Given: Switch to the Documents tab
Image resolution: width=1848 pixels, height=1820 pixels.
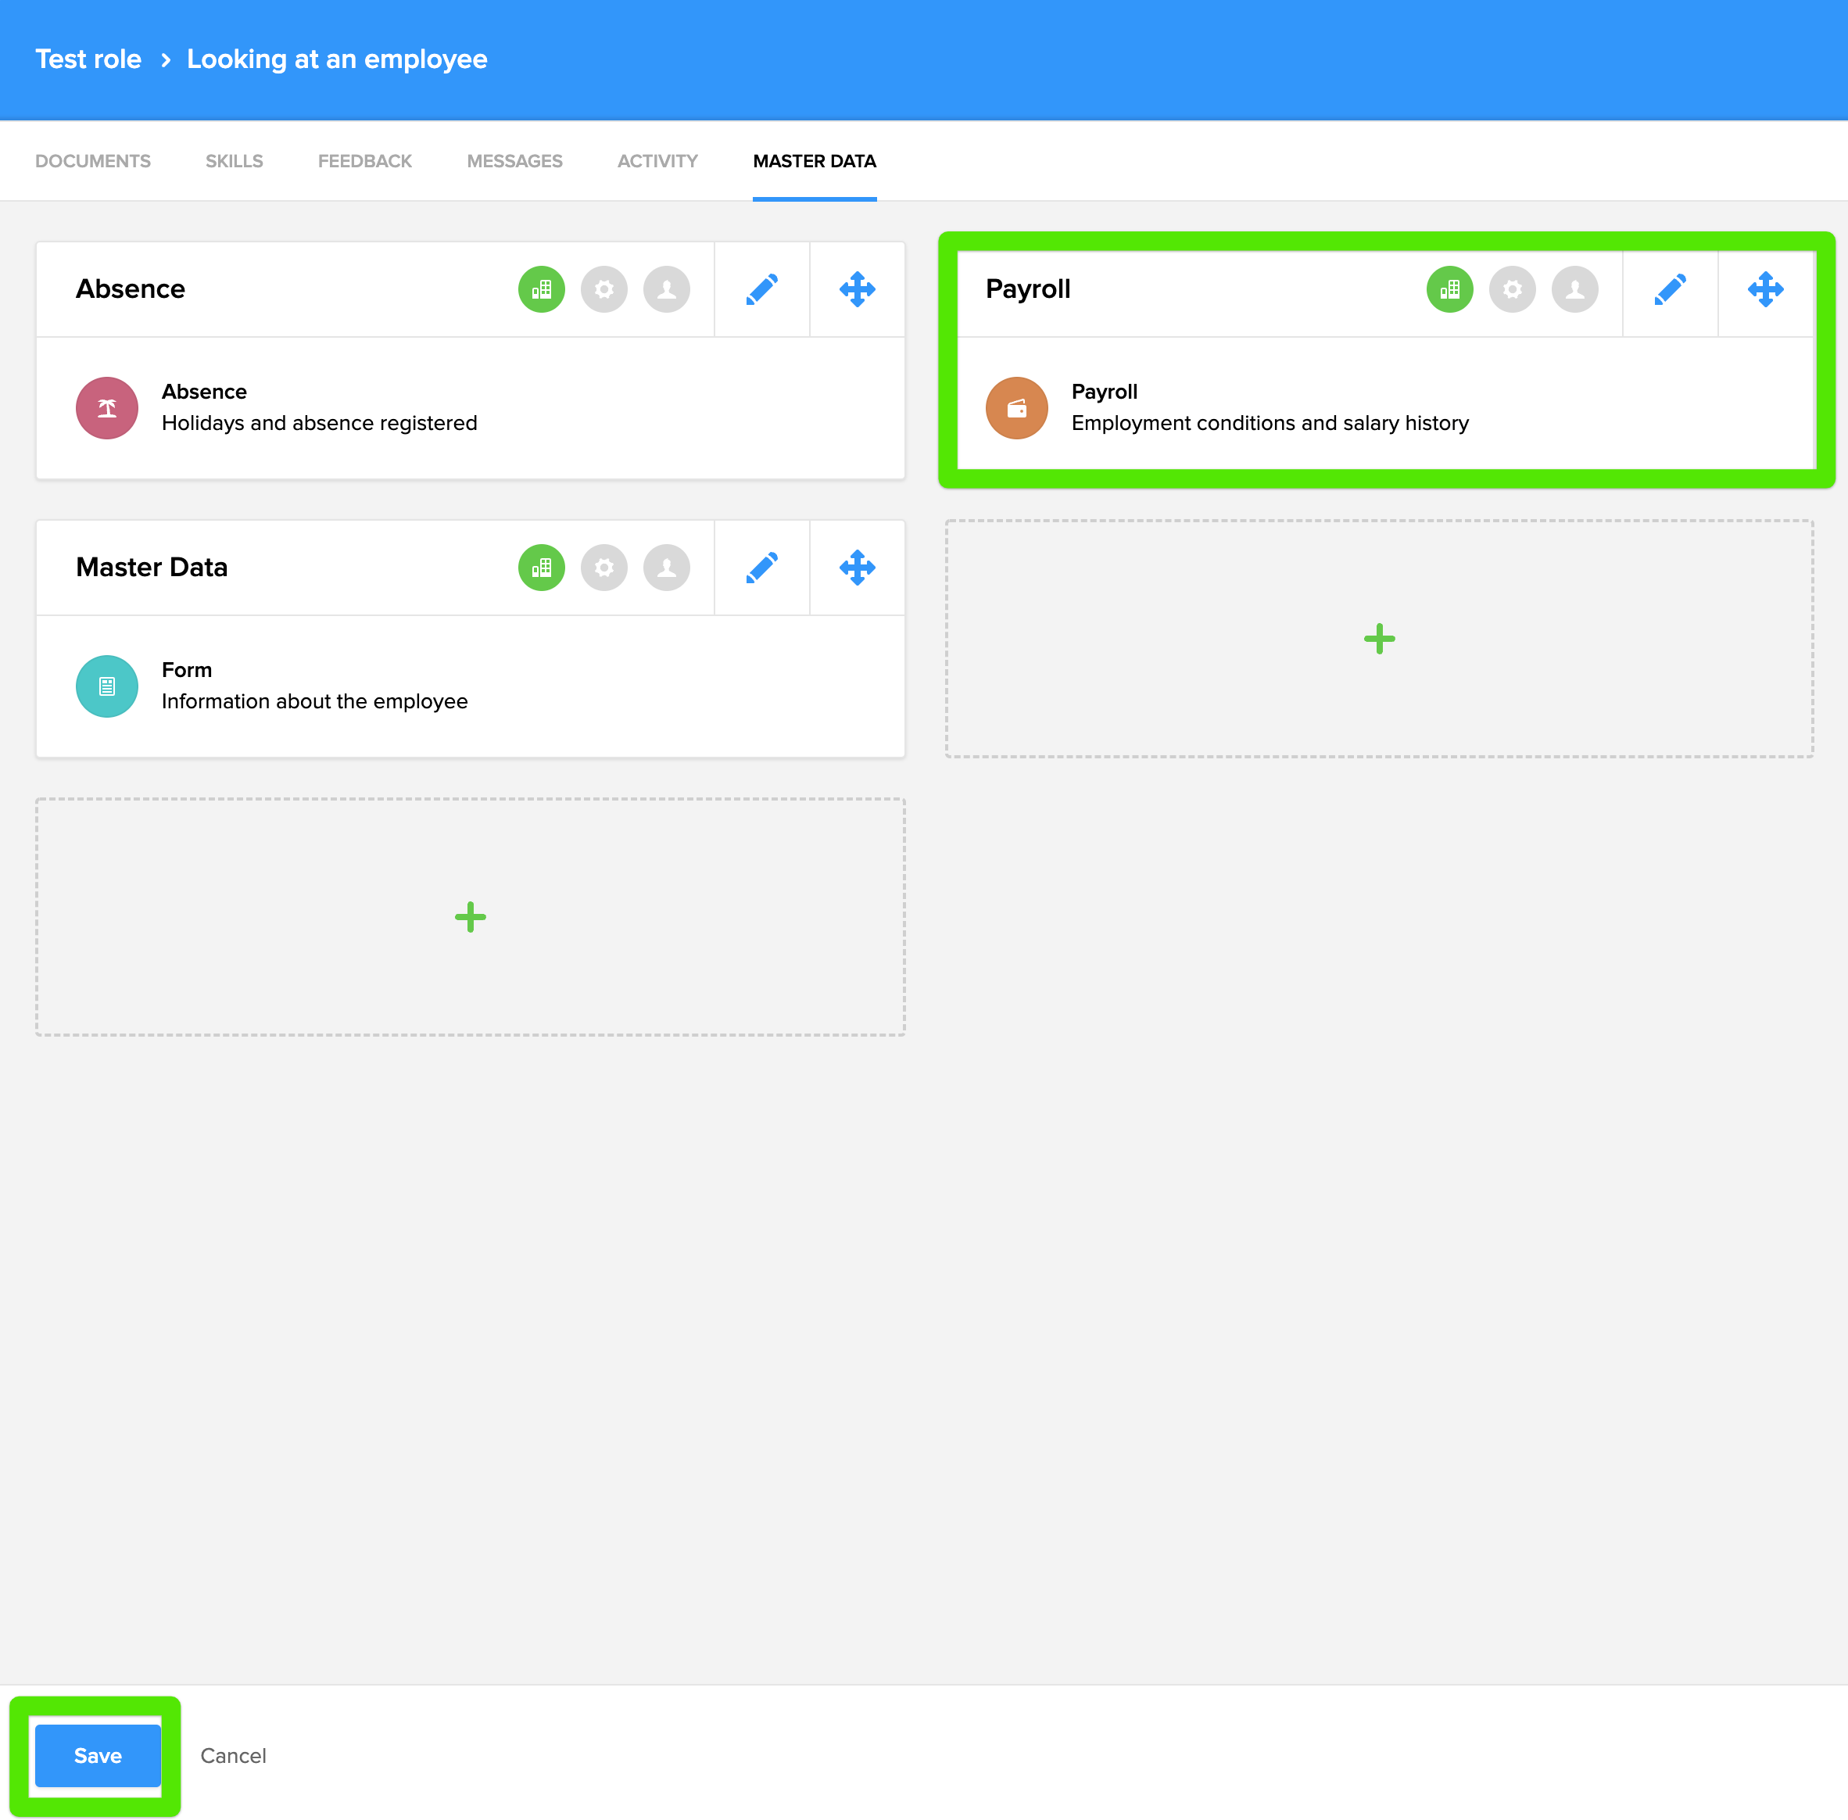Looking at the screenshot, I should pos(93,160).
